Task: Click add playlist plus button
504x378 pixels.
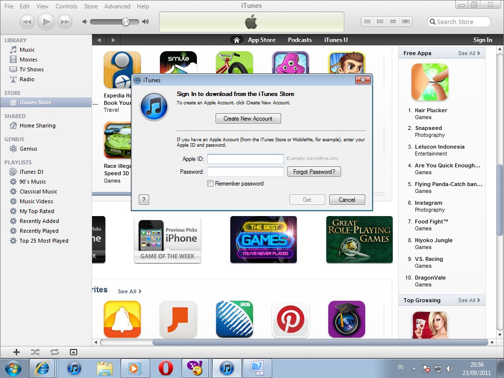Action: 16,352
